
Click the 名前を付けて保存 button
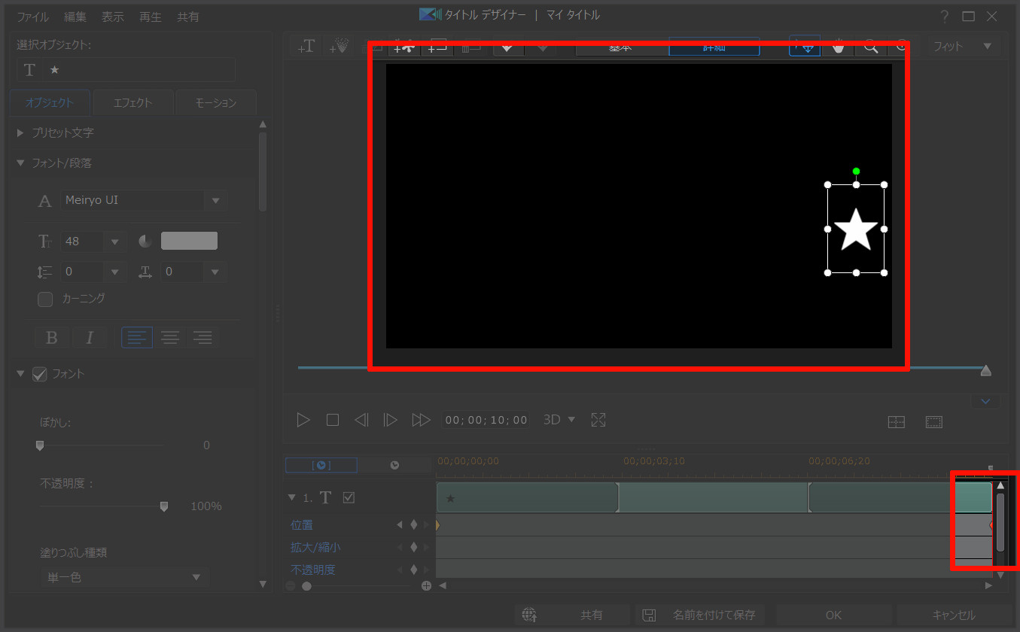click(x=701, y=615)
